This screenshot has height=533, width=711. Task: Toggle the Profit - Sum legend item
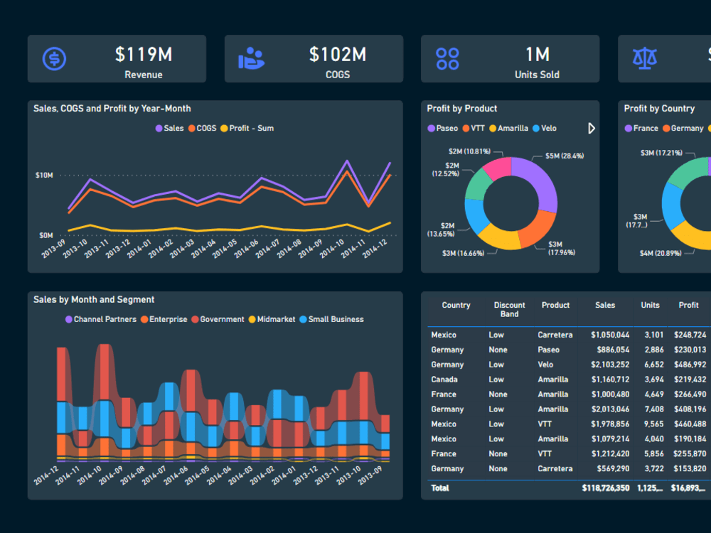click(x=250, y=128)
